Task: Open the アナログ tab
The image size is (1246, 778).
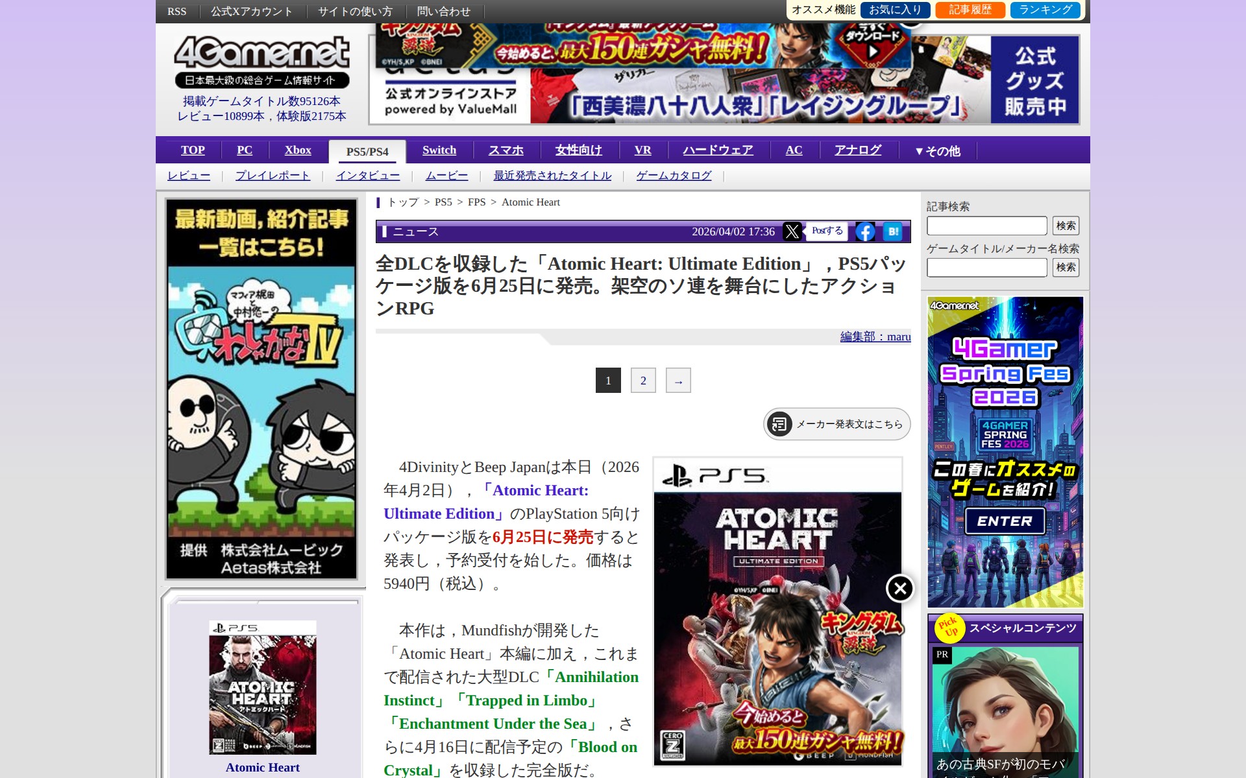Action: 858,150
